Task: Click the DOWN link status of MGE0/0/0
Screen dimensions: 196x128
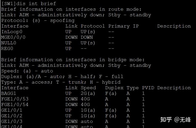Action: click(x=71, y=37)
